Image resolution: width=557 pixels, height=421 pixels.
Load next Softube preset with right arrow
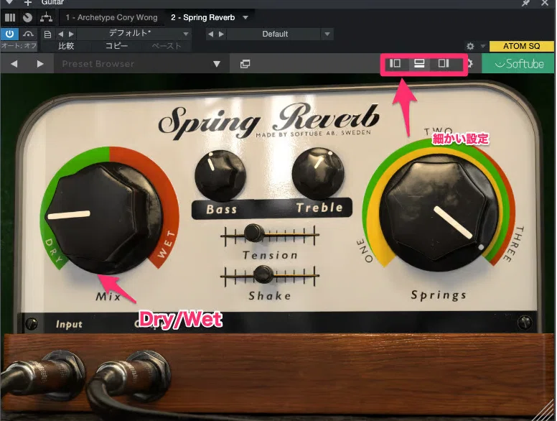click(x=40, y=64)
